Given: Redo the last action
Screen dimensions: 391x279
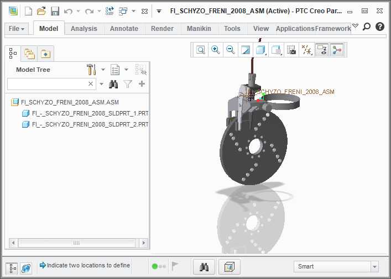Looking at the screenshot, I should click(x=89, y=12).
